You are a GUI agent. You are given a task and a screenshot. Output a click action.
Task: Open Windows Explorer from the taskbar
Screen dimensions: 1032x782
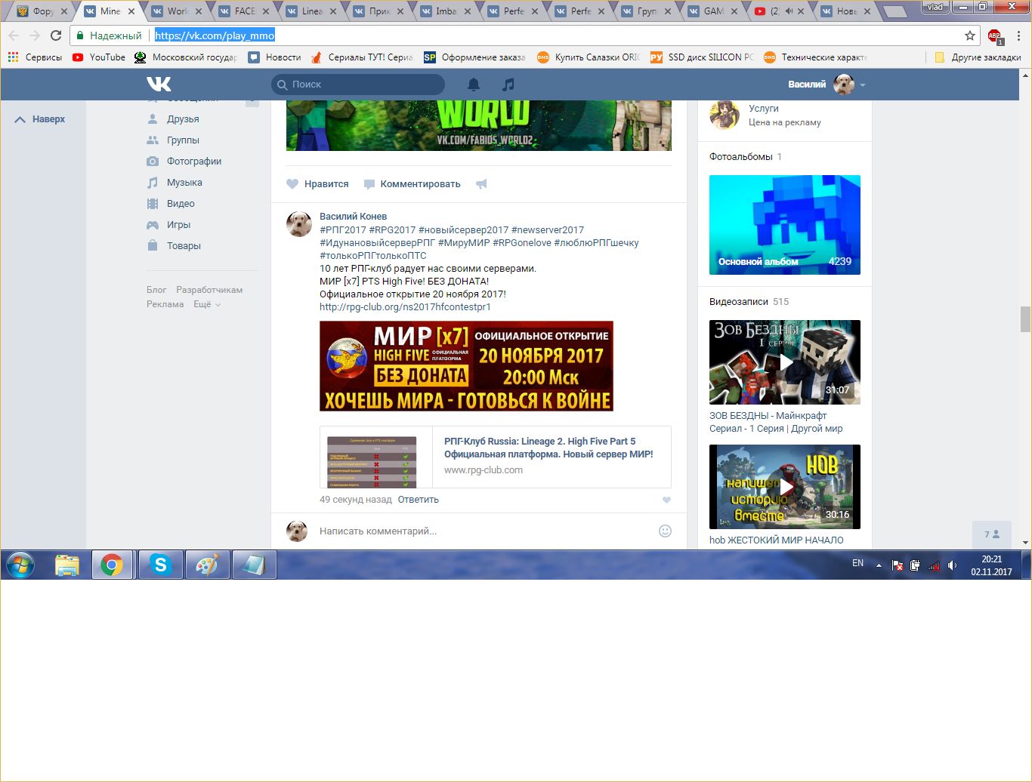tap(67, 565)
